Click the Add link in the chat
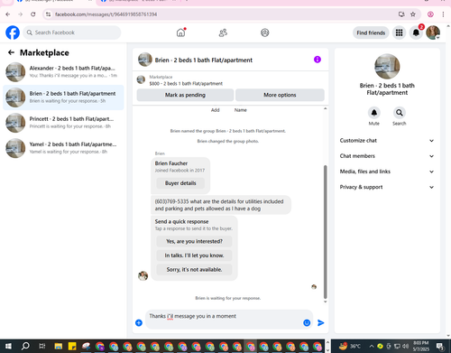Viewport: 451px width, 353px height. 216,110
